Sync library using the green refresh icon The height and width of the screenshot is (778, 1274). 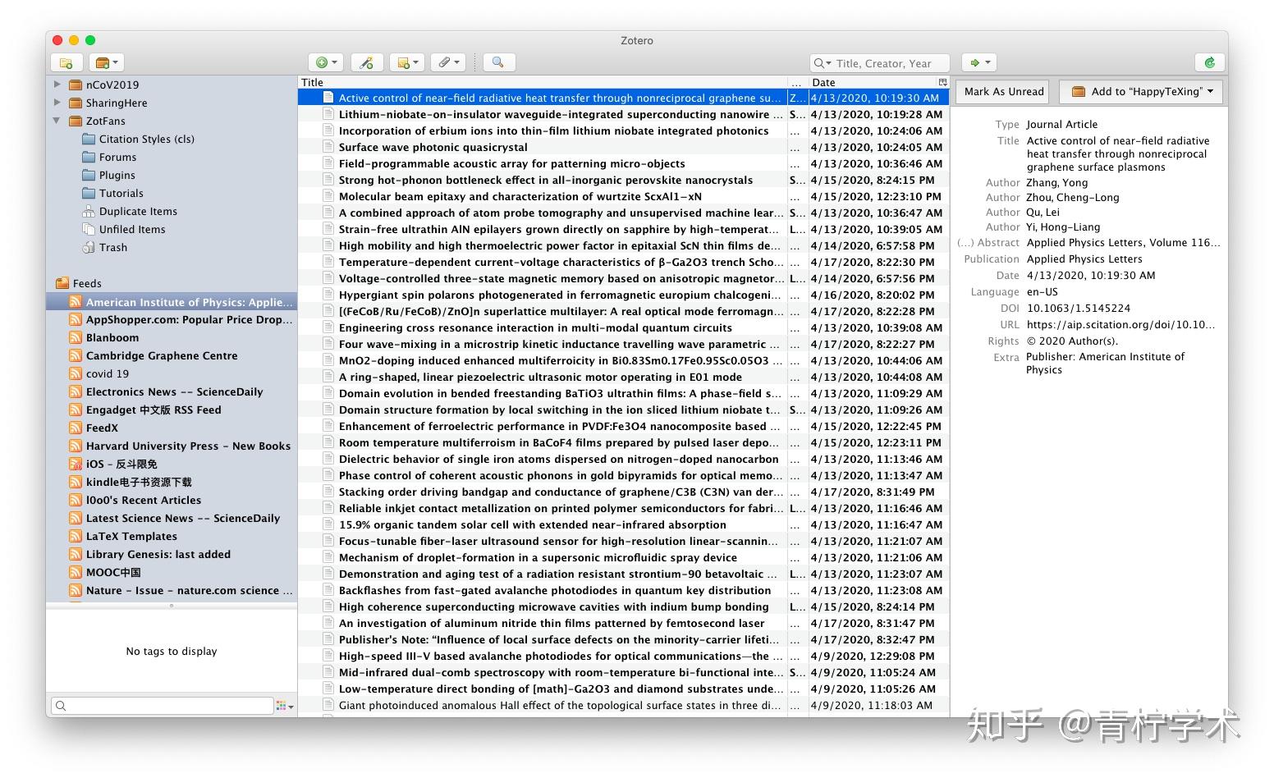[1210, 62]
